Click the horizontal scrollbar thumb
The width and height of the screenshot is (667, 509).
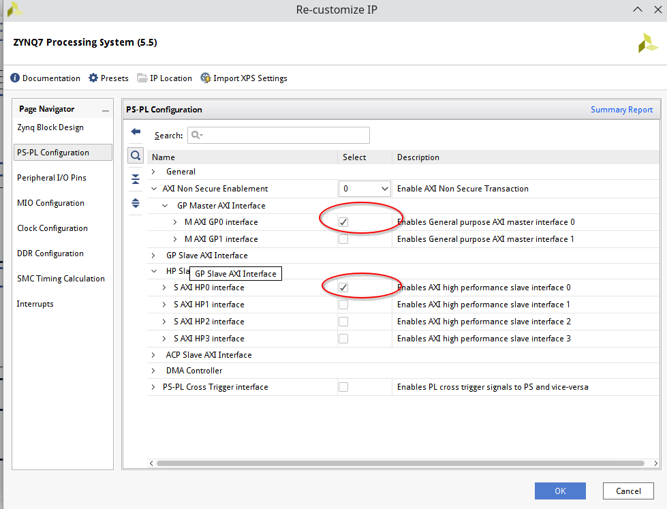401,463
